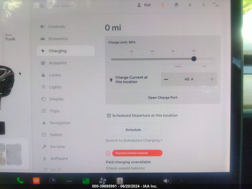Open the orange audio app icon
Screen dimensions: 252x189
[x=36, y=181]
